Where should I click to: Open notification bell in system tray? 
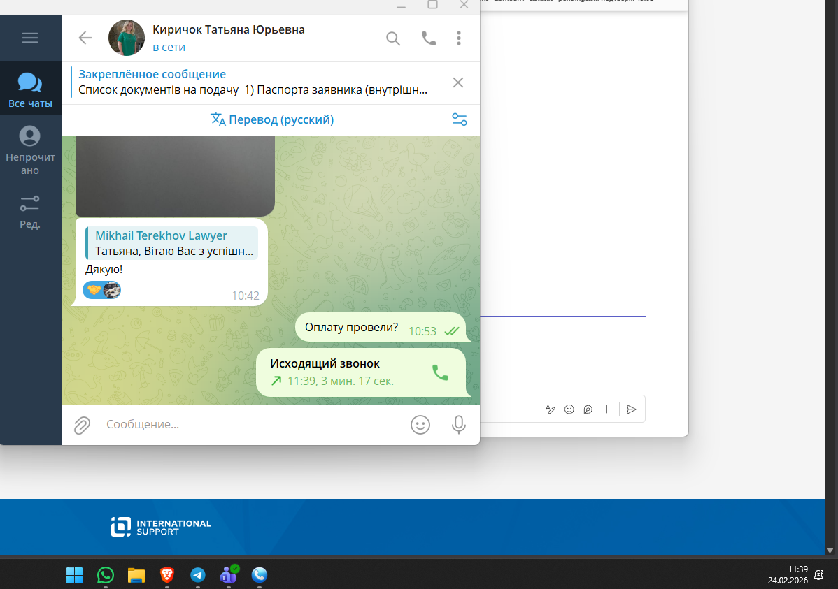(818, 575)
